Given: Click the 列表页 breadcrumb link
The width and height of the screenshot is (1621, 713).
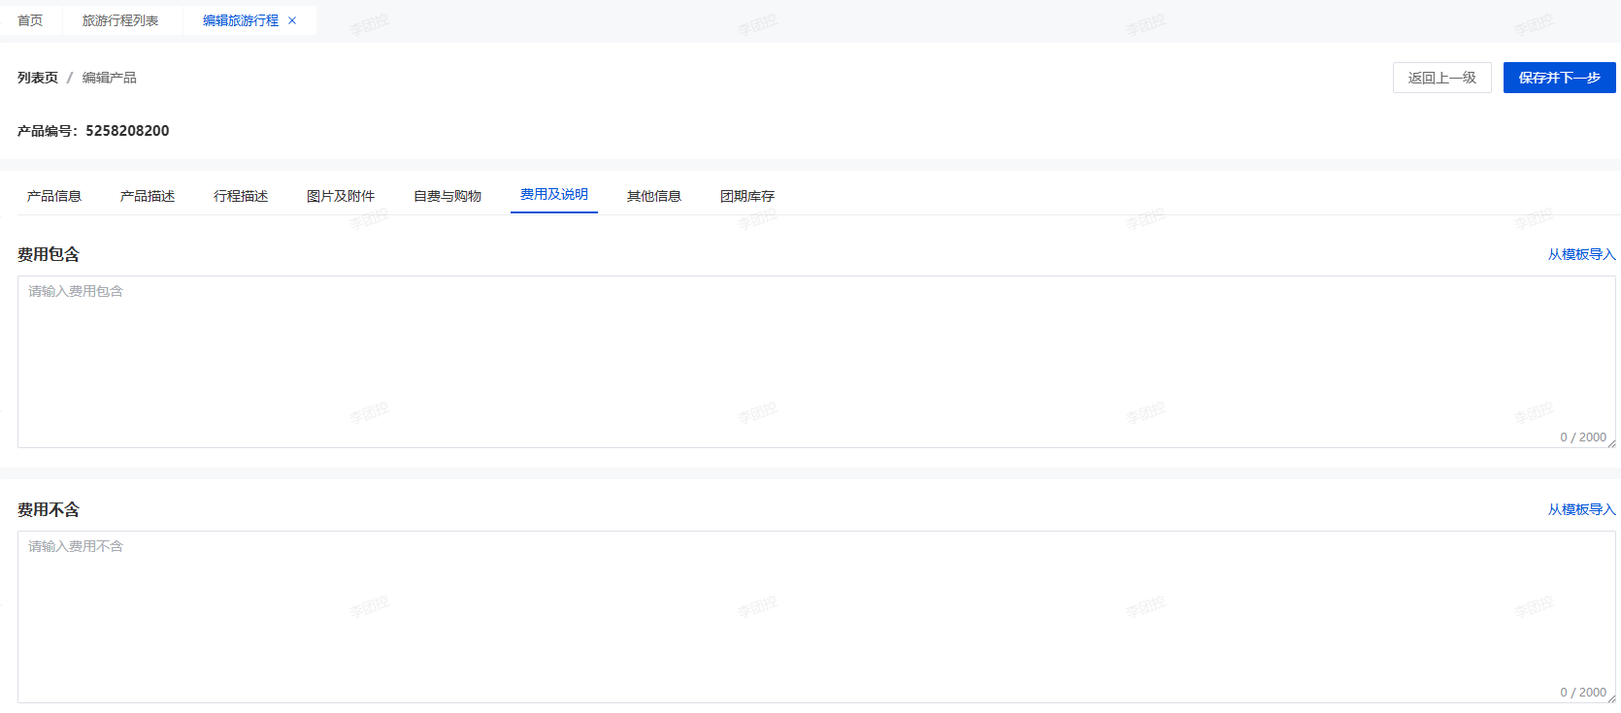Looking at the screenshot, I should (x=38, y=78).
